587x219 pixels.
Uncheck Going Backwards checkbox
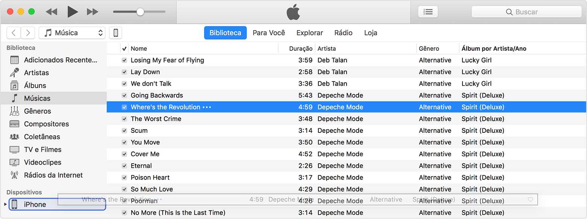coord(124,95)
